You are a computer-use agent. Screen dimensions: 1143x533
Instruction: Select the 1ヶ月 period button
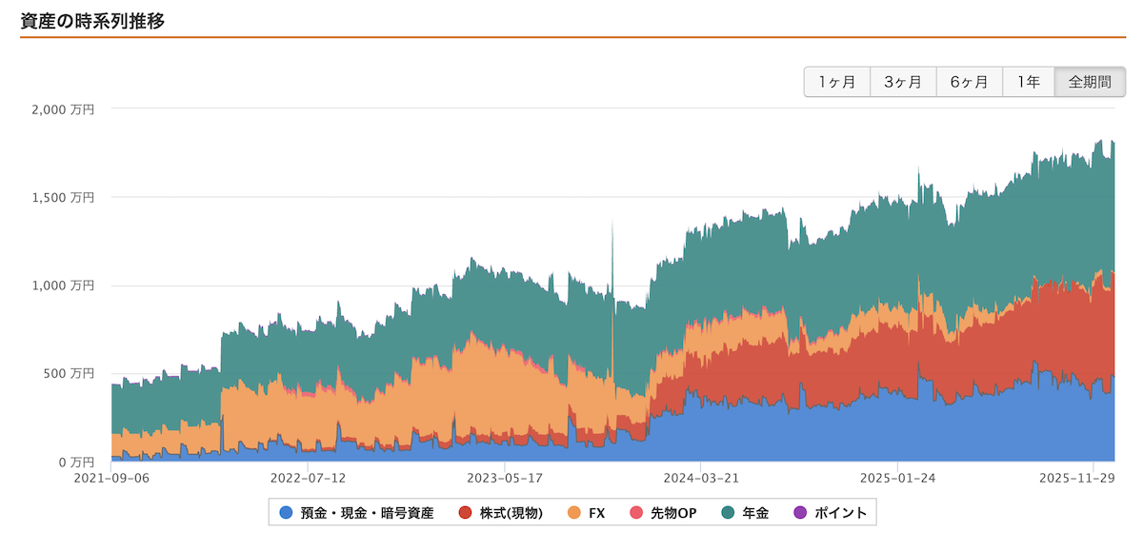(836, 82)
